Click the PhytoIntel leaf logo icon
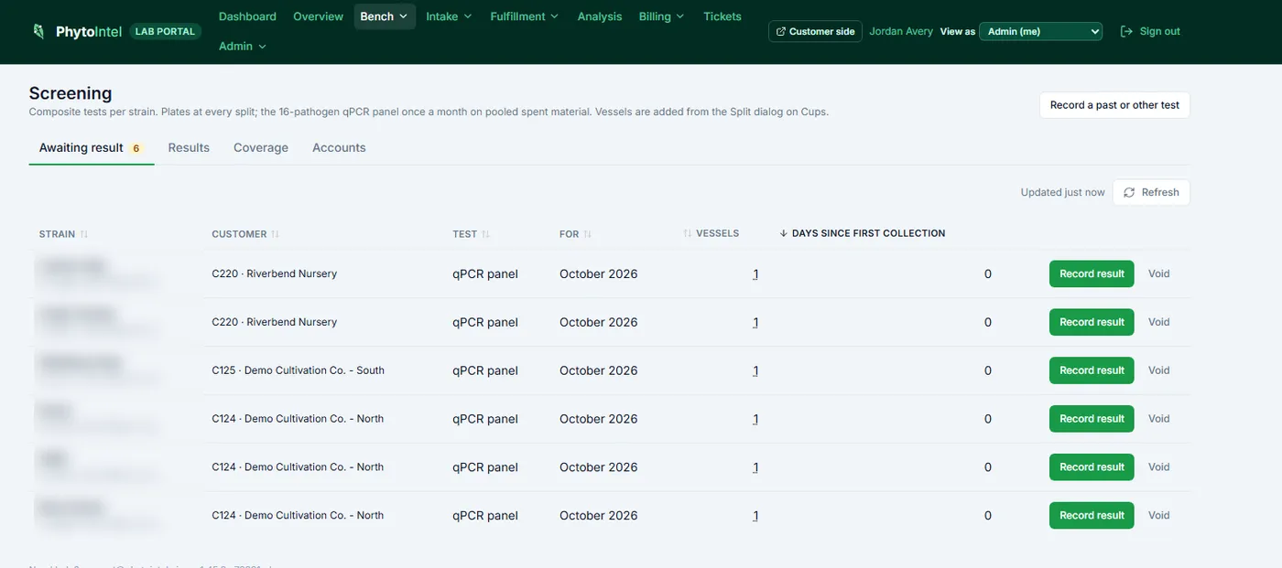This screenshot has height=568, width=1282. click(x=38, y=31)
